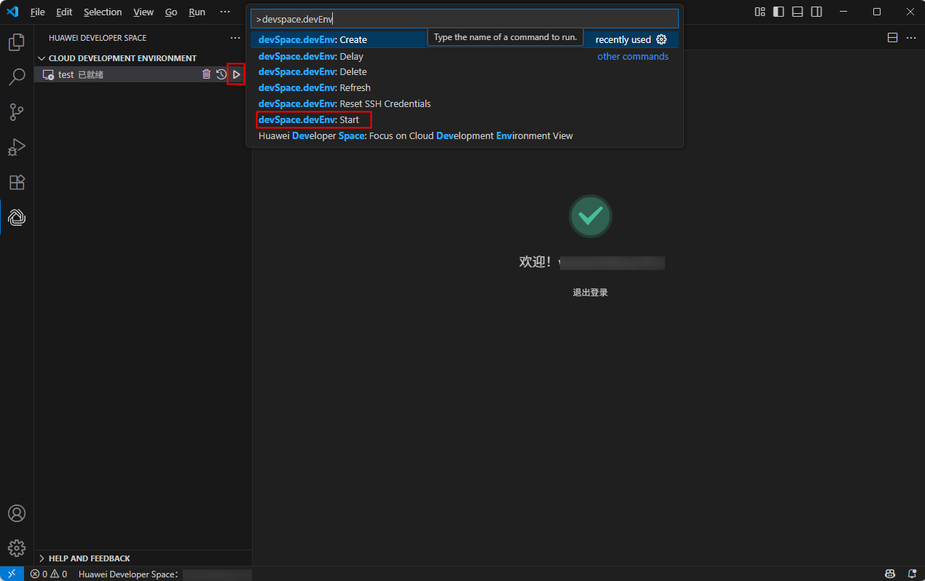Select devSpace.devEnv: Refresh command

click(465, 87)
